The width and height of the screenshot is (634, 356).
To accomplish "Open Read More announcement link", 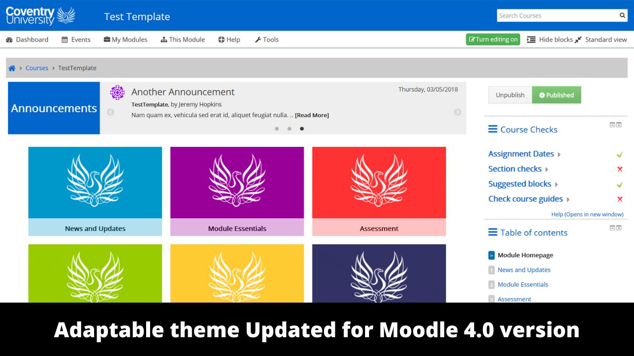I will (x=312, y=115).
